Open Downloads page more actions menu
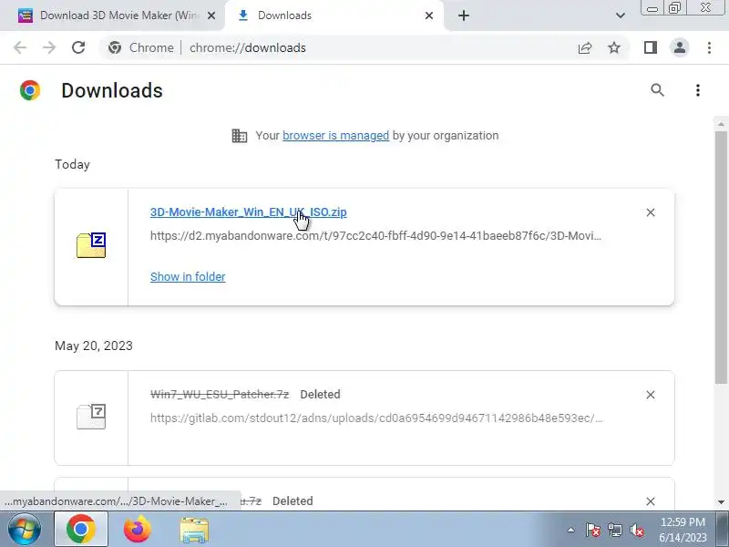The image size is (729, 547). [697, 89]
